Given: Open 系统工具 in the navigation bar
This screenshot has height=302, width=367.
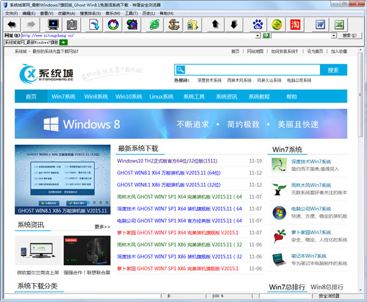Looking at the screenshot, I should (194, 97).
